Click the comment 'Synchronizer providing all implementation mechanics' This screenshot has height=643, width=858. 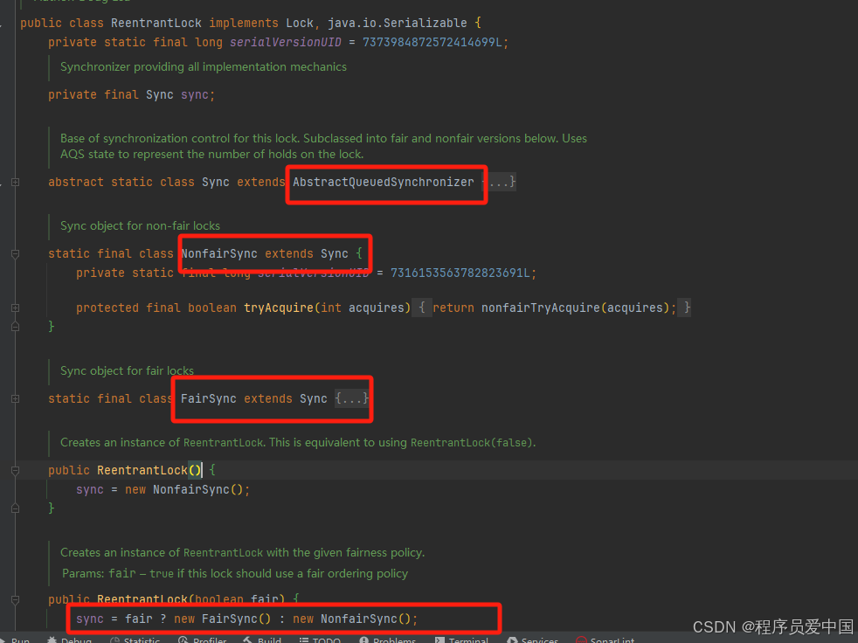[x=203, y=66]
